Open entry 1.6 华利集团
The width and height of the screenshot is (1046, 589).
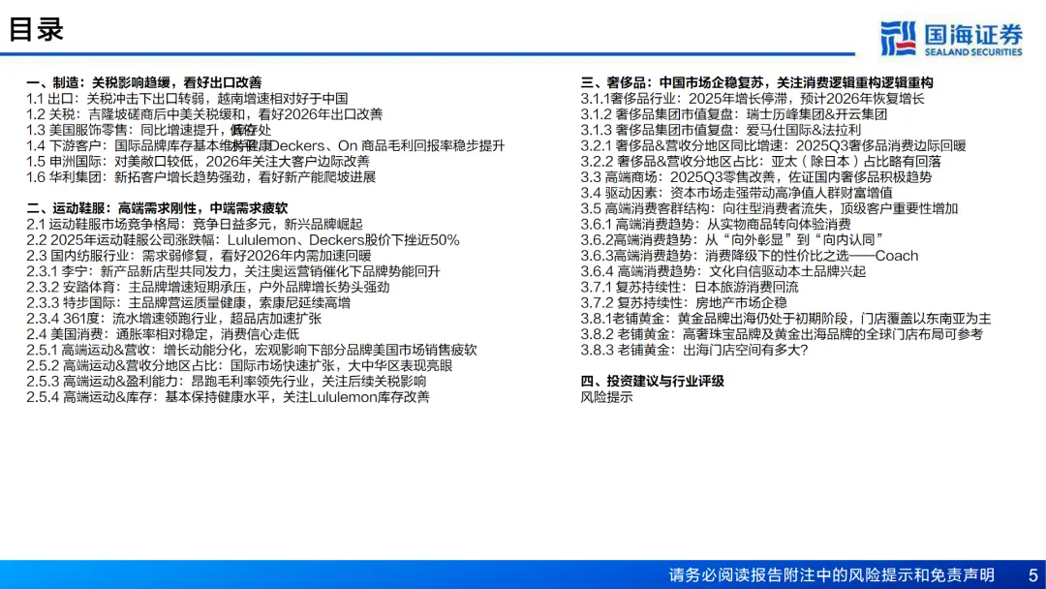click(x=200, y=176)
